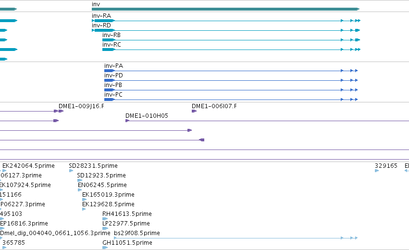Image resolution: width=409 pixels, height=250 pixels.
Task: Select the 495103 feature label
Action: pyautogui.click(x=11, y=214)
